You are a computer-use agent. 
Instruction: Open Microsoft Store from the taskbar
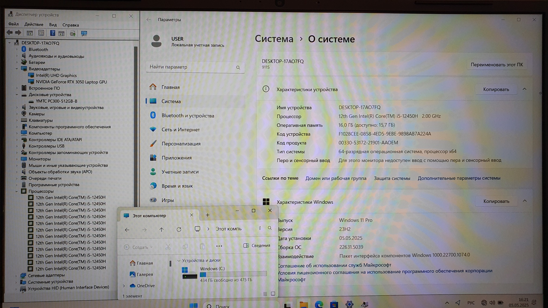[334, 304]
